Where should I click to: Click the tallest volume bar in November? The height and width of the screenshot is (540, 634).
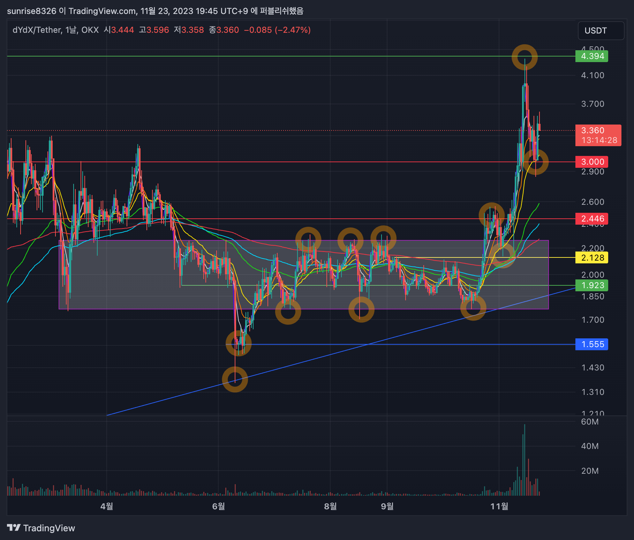[x=524, y=460]
